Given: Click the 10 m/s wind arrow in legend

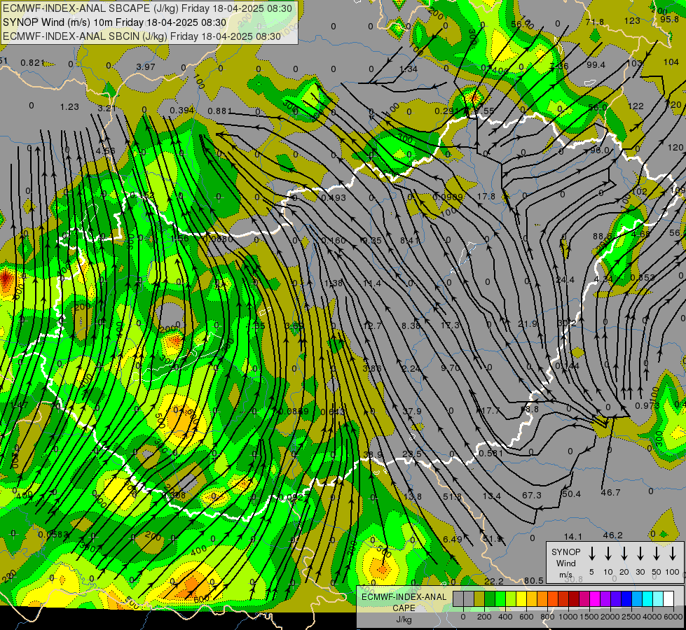Looking at the screenshot, I should (608, 553).
